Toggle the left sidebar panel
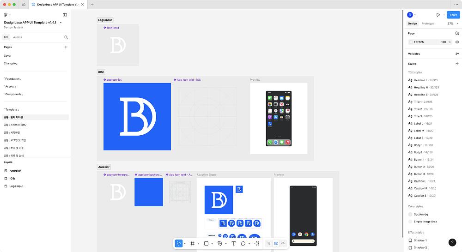This screenshot has width=462, height=252. coord(65,15)
